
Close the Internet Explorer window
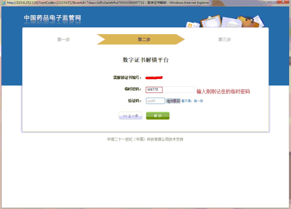point(283,2)
